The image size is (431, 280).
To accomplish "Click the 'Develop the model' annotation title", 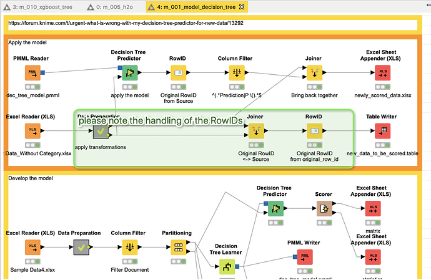I will [31, 178].
